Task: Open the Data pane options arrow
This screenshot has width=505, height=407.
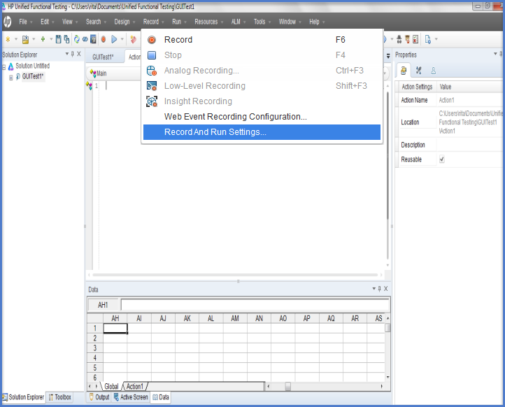Action: (x=374, y=289)
